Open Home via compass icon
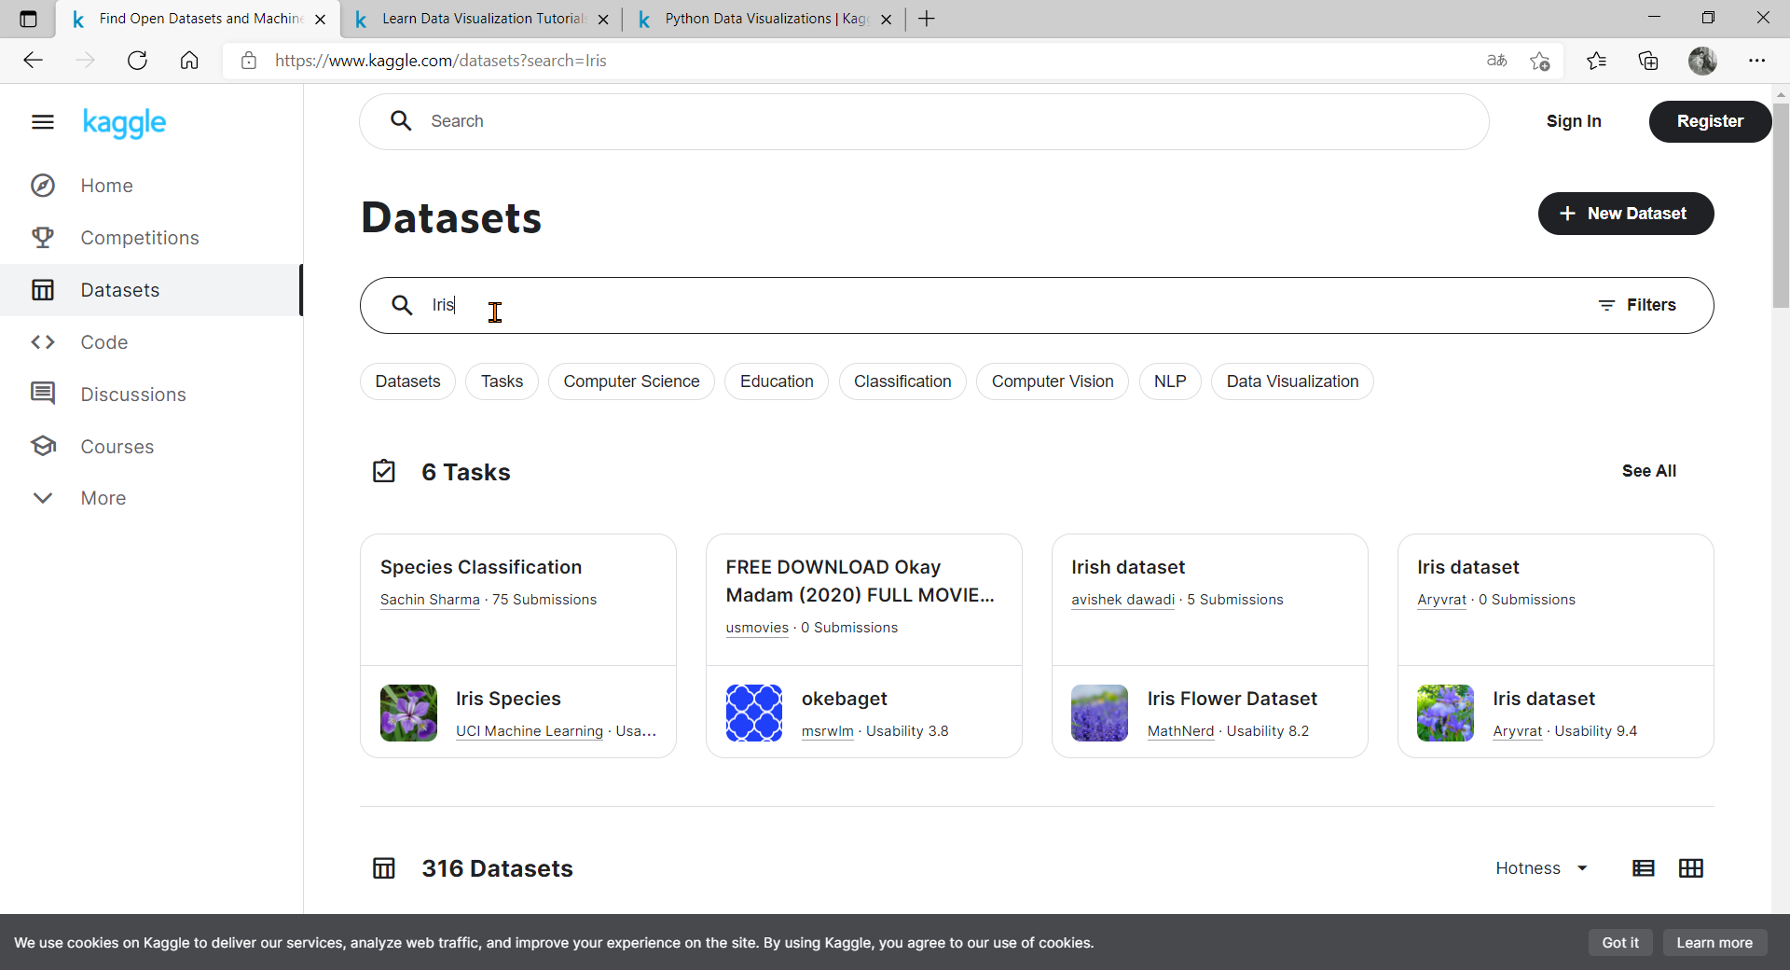This screenshot has height=970, width=1790. point(43,186)
